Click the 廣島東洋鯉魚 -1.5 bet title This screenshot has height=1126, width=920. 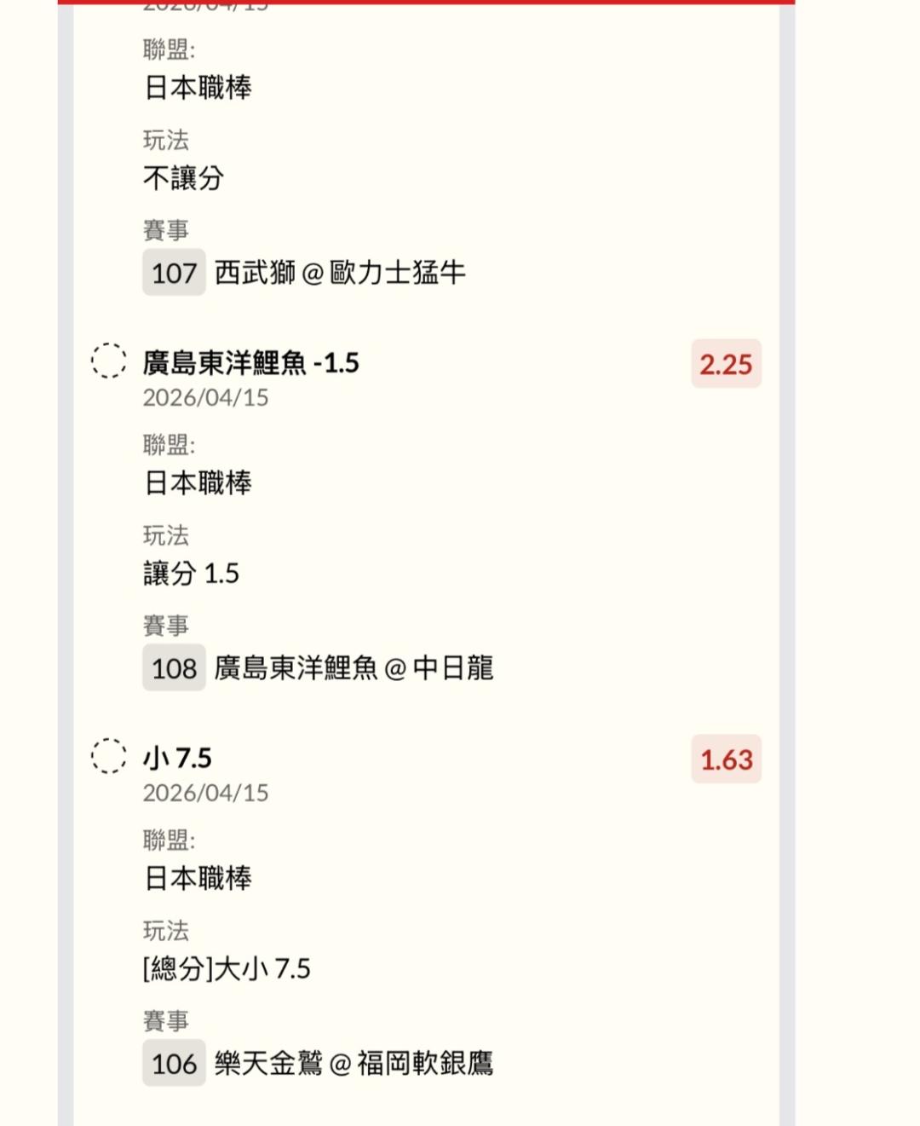click(x=250, y=363)
